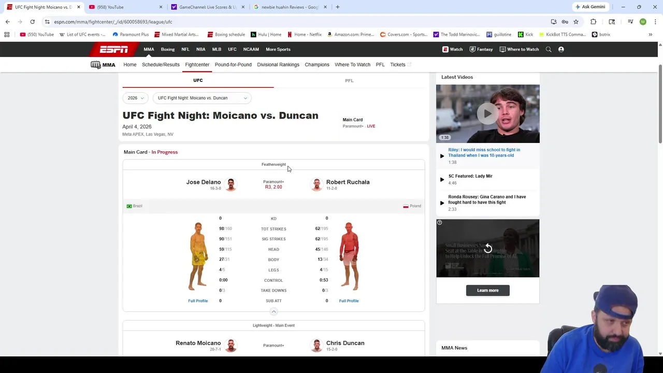Open Schedule/Results in MMA nav
The image size is (663, 373).
[161, 65]
